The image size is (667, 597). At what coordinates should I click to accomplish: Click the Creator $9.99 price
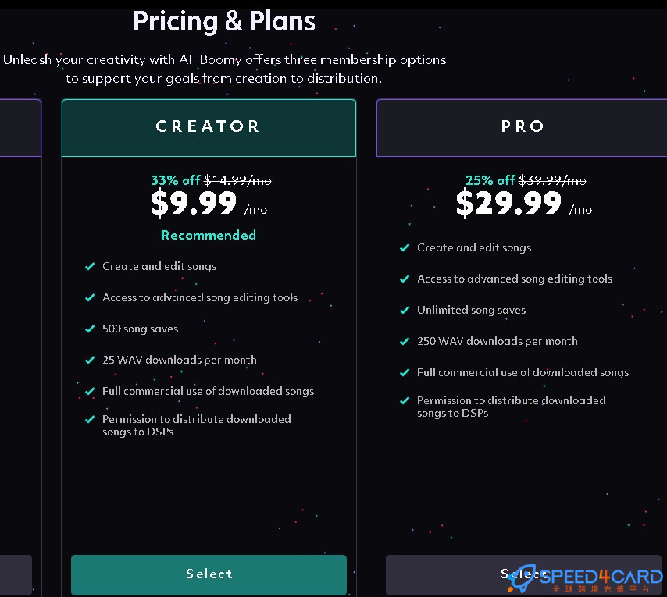point(194,204)
